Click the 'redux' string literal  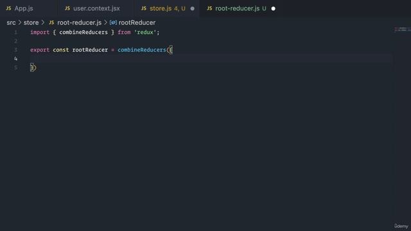point(145,33)
